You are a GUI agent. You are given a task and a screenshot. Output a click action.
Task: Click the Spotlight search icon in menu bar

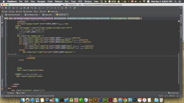175,1
